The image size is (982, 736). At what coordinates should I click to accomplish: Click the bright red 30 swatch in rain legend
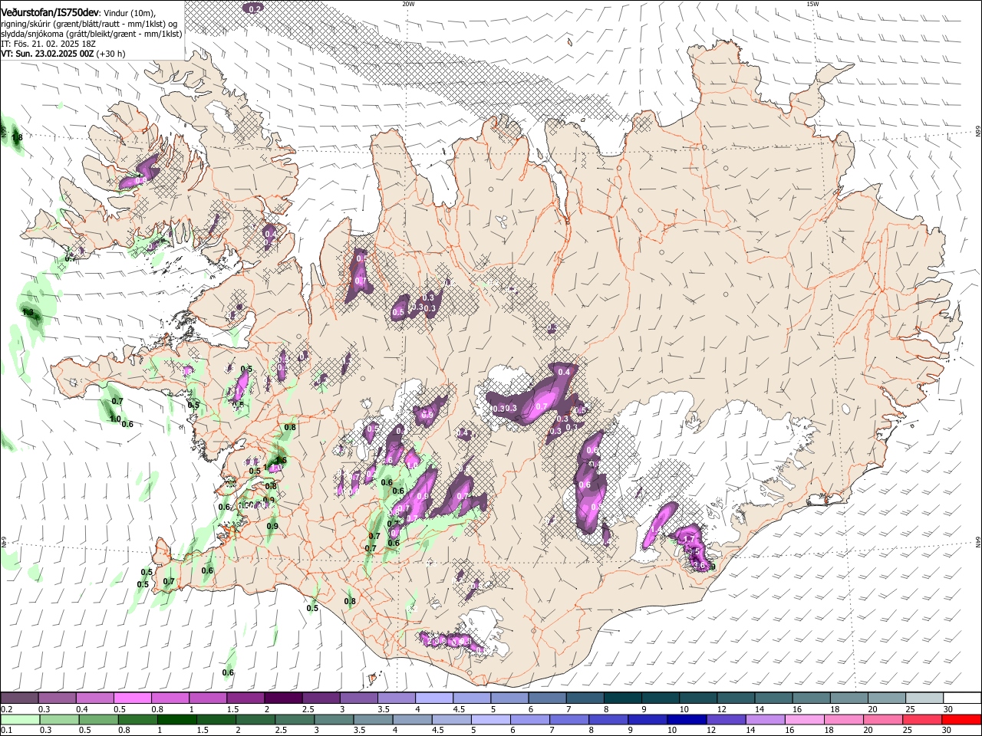tap(961, 720)
